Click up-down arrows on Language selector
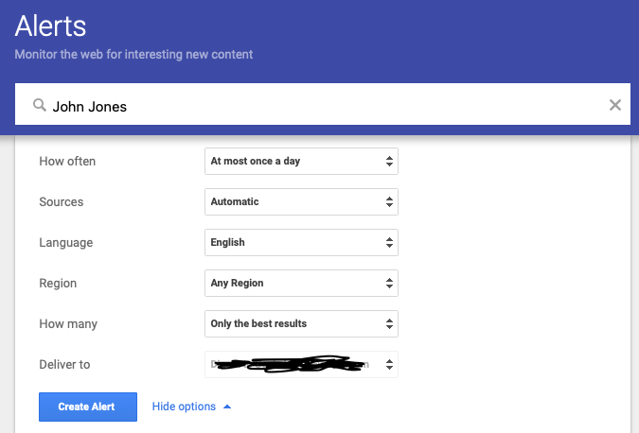Screen dimensions: 639x433 click(389, 243)
